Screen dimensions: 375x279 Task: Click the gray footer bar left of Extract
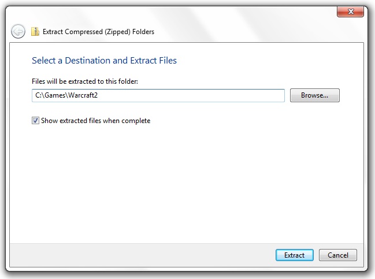click(x=142, y=255)
